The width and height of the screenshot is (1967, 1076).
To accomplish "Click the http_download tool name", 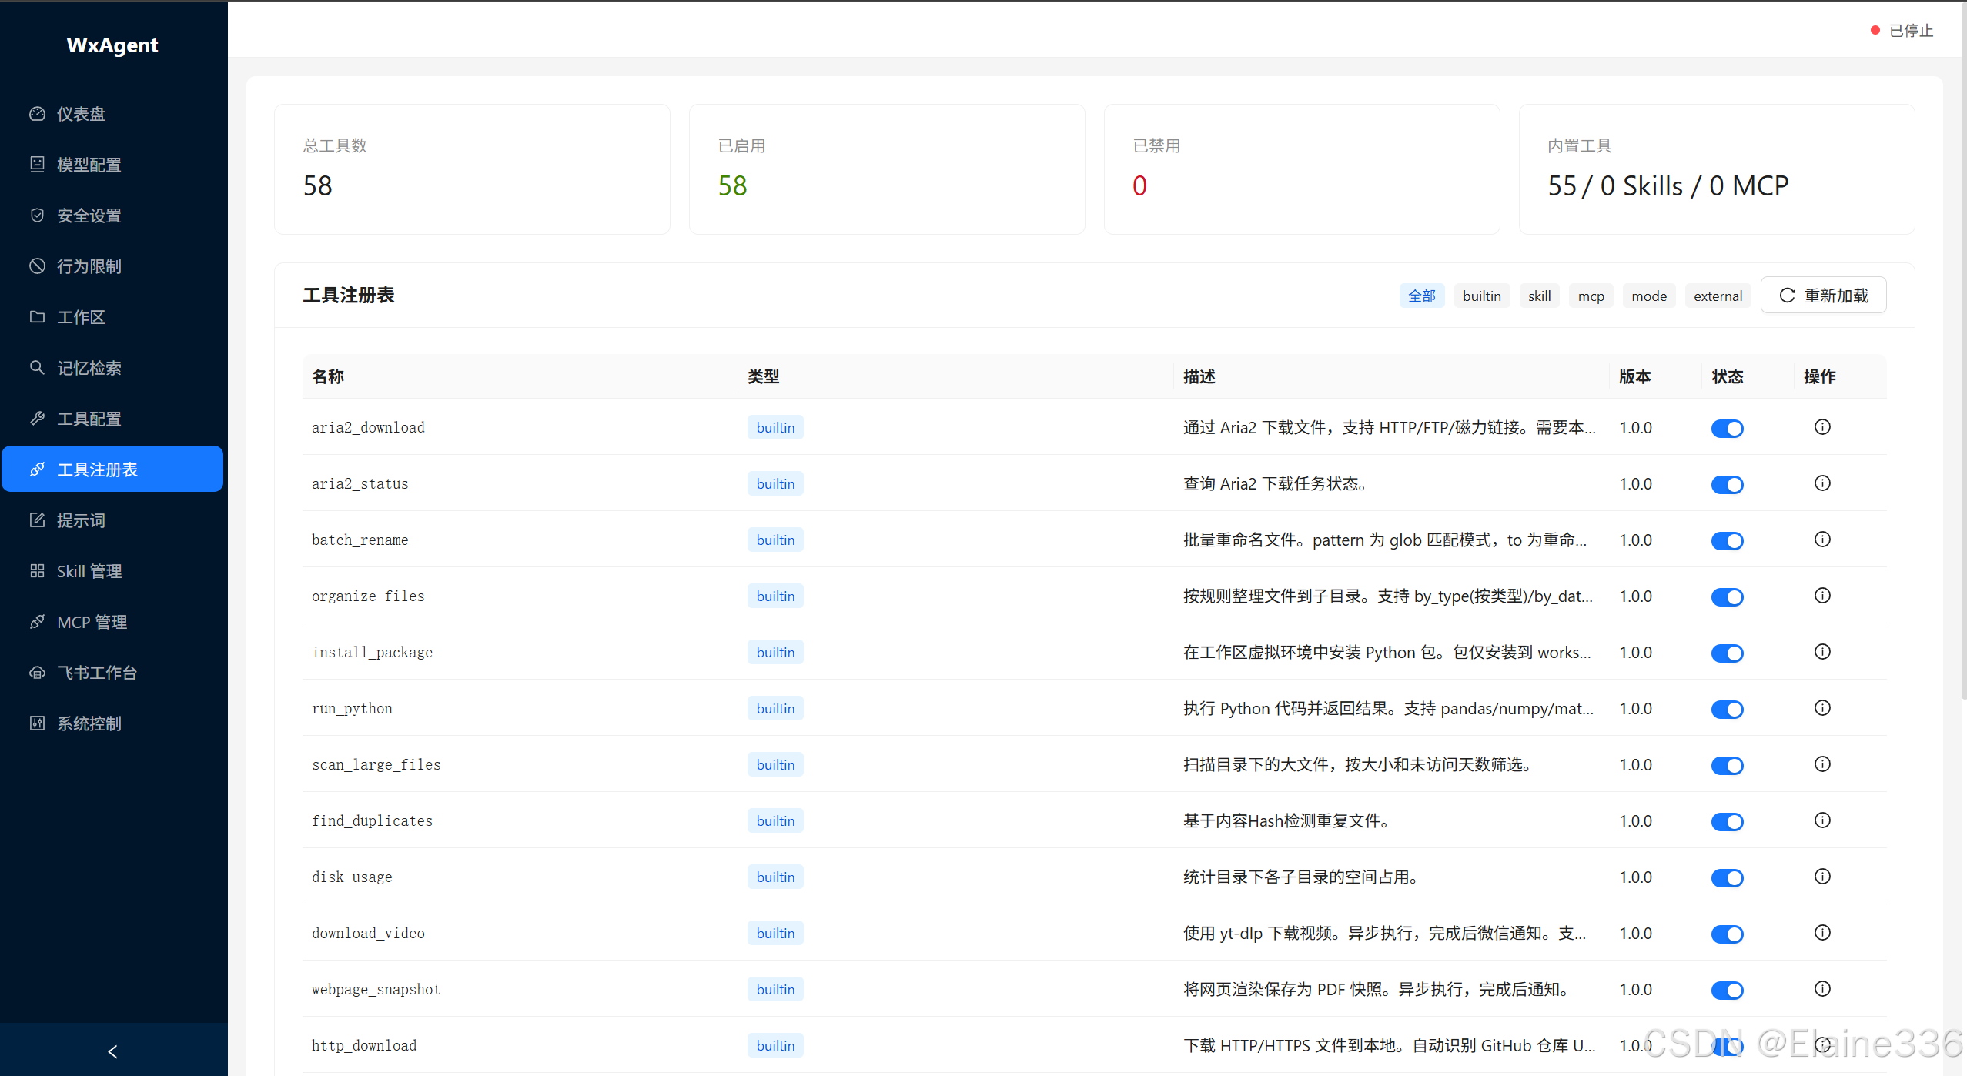I will click(x=364, y=1046).
